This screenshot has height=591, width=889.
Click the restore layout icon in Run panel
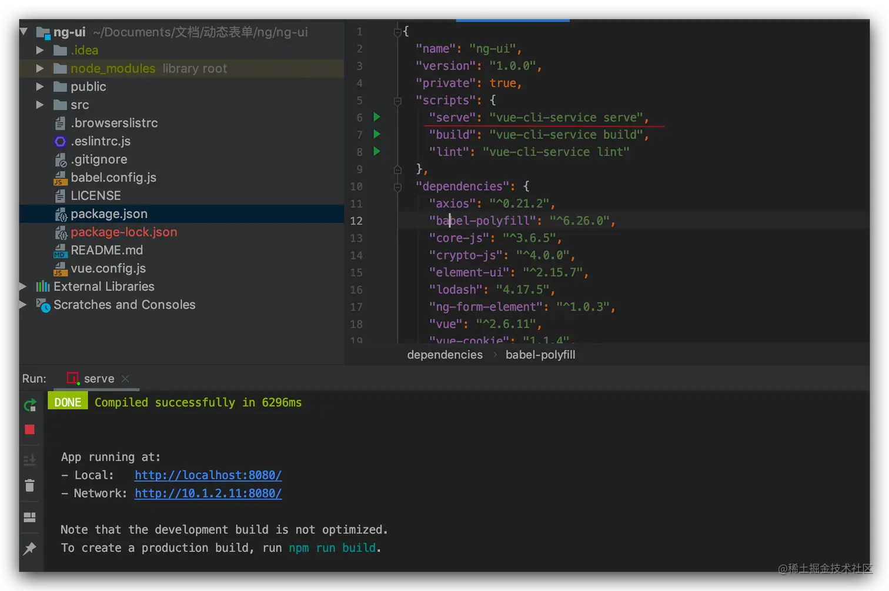pyautogui.click(x=30, y=517)
